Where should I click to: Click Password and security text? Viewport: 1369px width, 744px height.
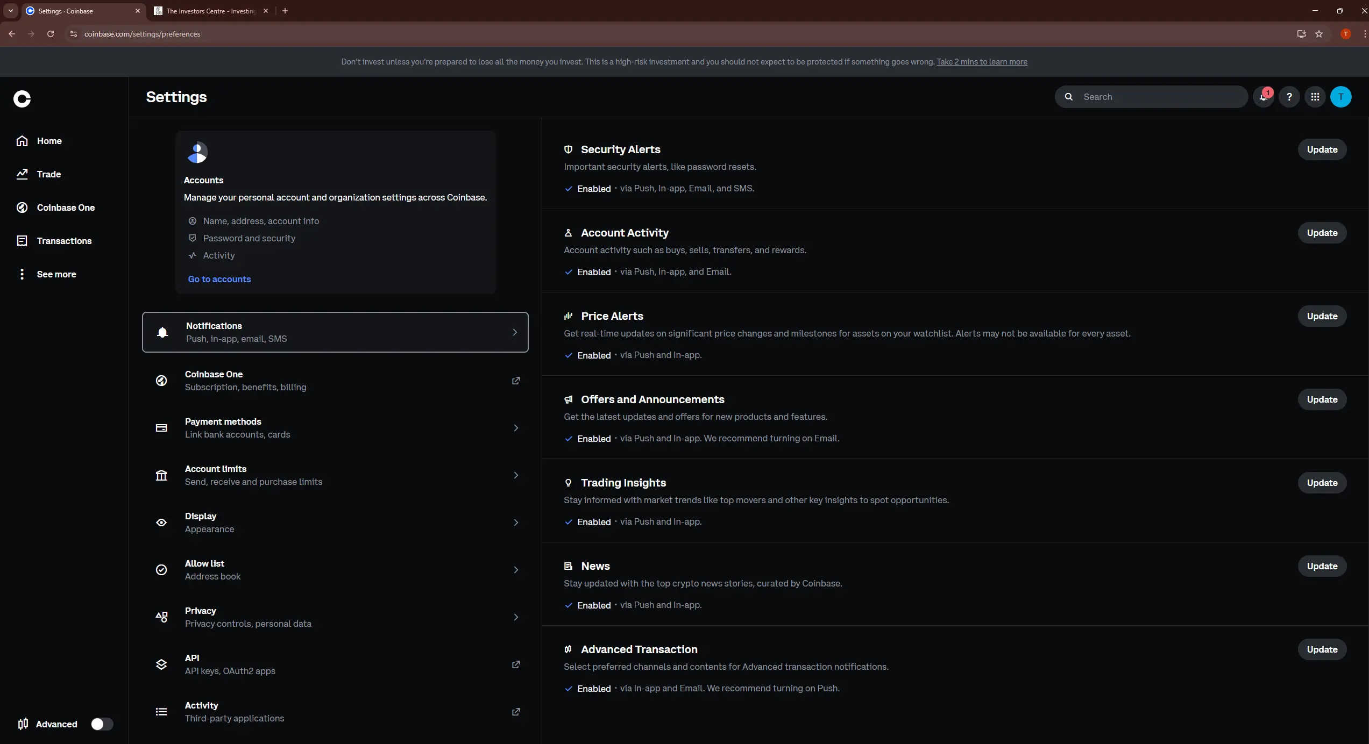tap(249, 238)
